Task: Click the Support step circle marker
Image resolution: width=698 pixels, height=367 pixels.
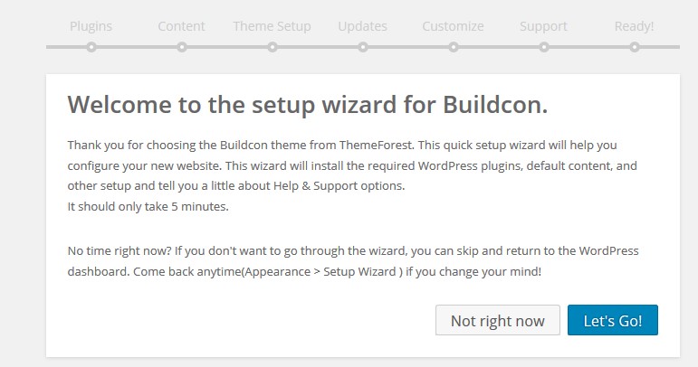Action: pyautogui.click(x=544, y=47)
